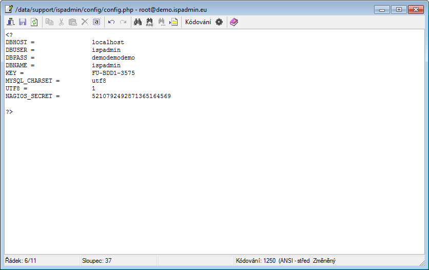Screen dimensions: 429x270
Task: Click the Kódování: 1250 status field
Action: coord(273,261)
